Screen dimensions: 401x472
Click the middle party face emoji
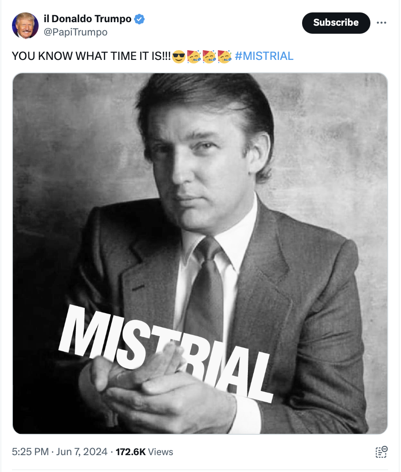[209, 56]
